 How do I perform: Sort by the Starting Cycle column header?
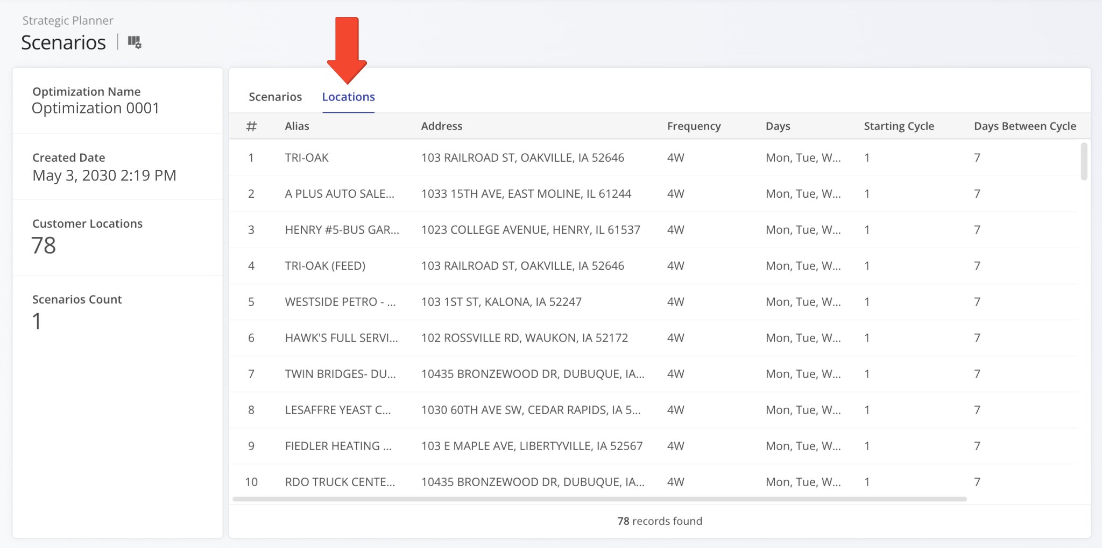[x=899, y=126]
